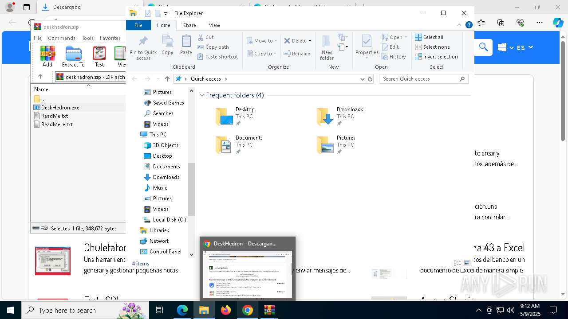Viewport: 568px width, 319px height.
Task: Click WinRAR Extract To icon
Action: (73, 57)
